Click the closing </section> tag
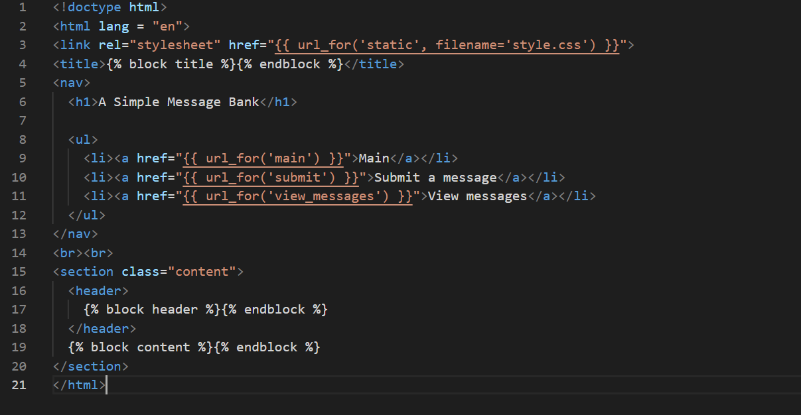This screenshot has width=801, height=415. coord(90,367)
